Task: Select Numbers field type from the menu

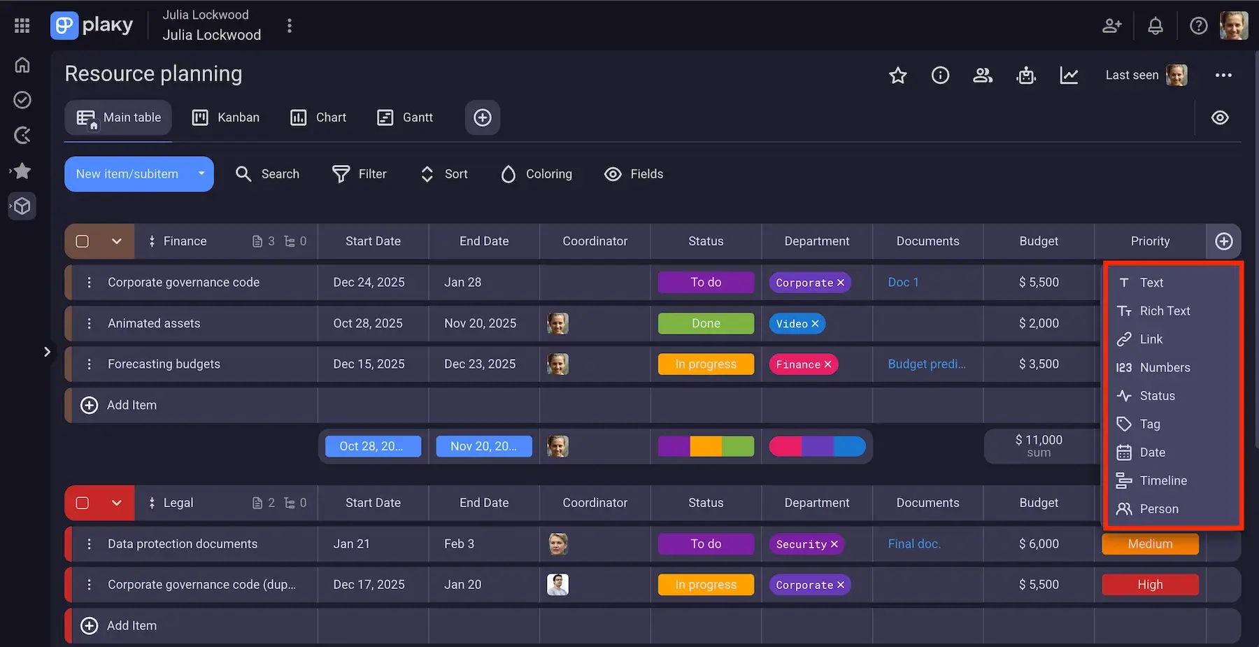Action: click(1165, 367)
